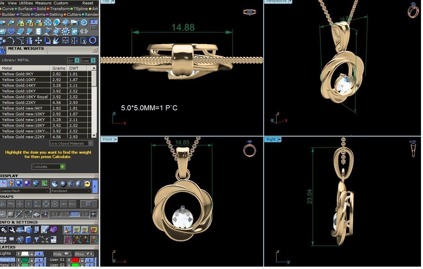Switch to the Gems tab
Viewport: 423px width, 269px height.
click(40, 14)
